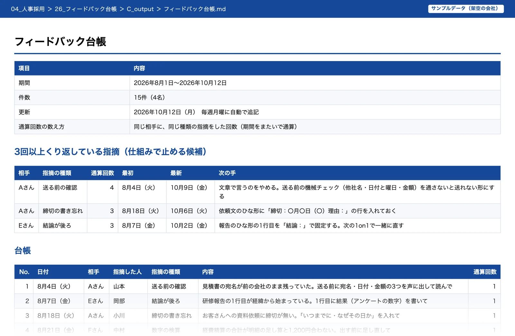Click the 報告のひな形の1行目 next-step cell
Screen dimensions: 515x336
click(358, 225)
